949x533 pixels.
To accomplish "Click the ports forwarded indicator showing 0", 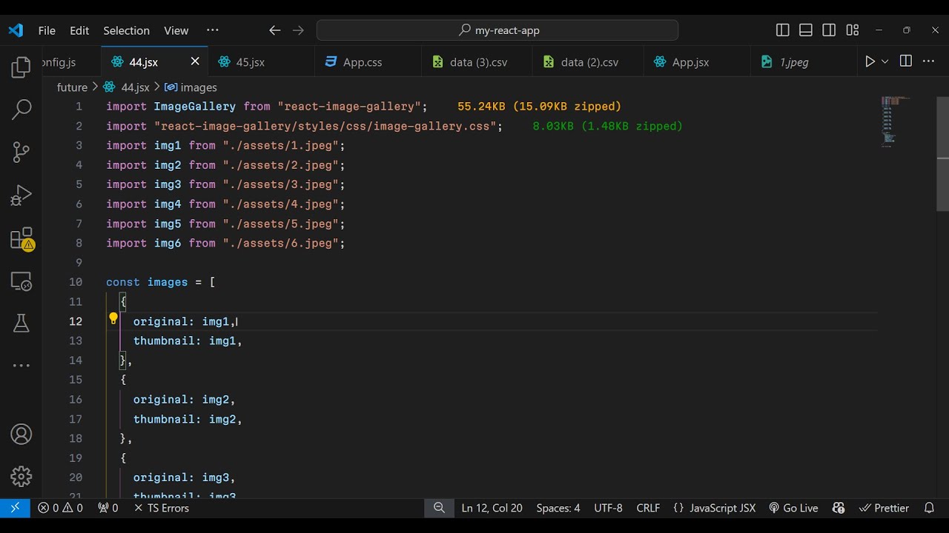I will pos(108,508).
